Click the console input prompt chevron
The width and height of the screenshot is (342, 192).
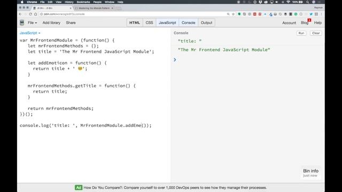tap(175, 60)
